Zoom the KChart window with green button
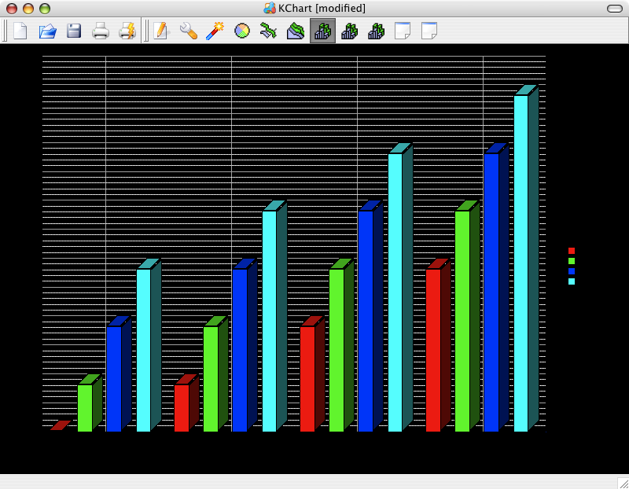 [x=45, y=9]
